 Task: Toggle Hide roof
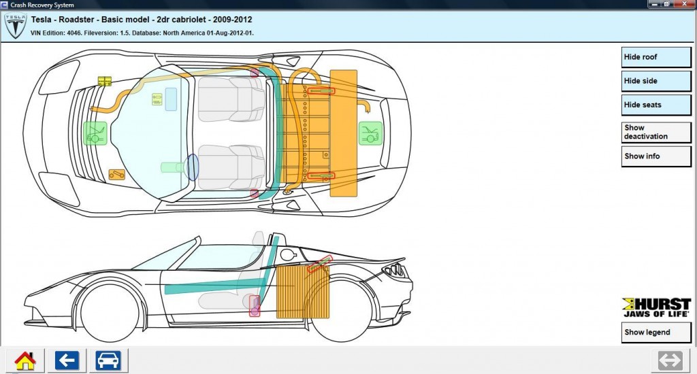tap(656, 57)
